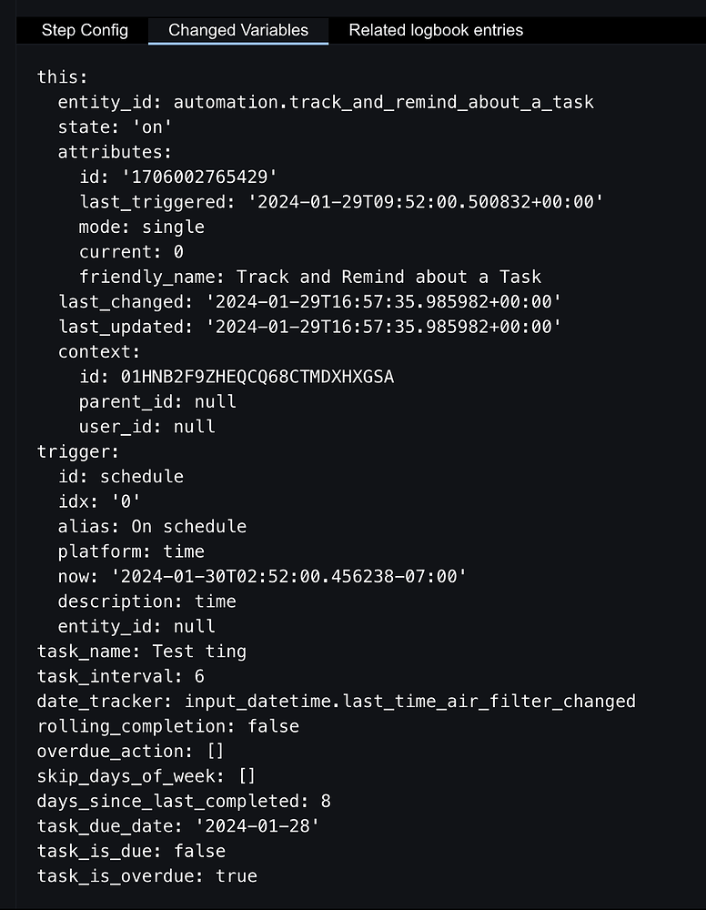
Task: Switch to the Step Config tab
Action: (85, 30)
